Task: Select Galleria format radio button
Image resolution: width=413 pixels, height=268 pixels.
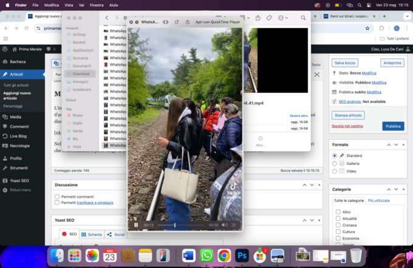Action: [x=335, y=164]
